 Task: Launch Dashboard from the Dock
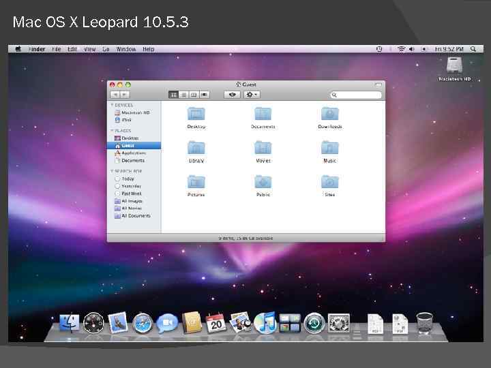point(93,323)
